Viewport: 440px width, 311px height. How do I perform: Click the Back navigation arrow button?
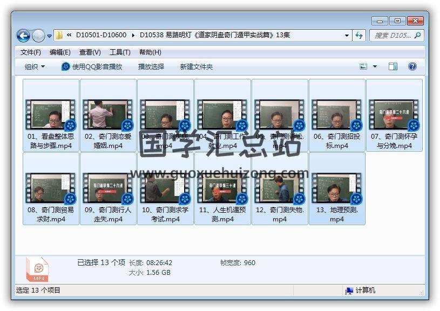click(x=23, y=36)
